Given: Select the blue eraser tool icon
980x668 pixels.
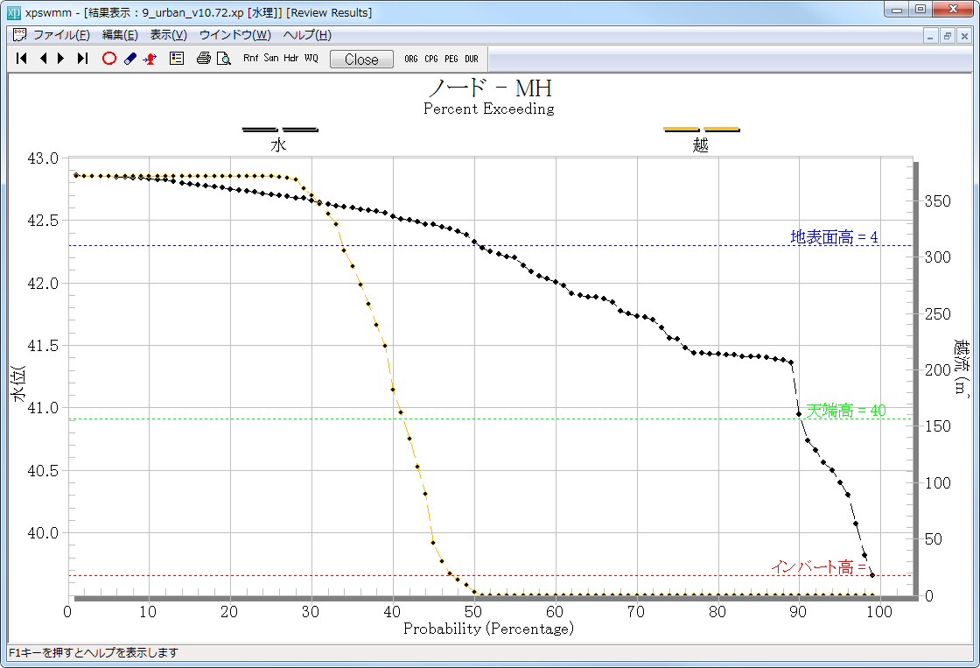Looking at the screenshot, I should point(129,59).
